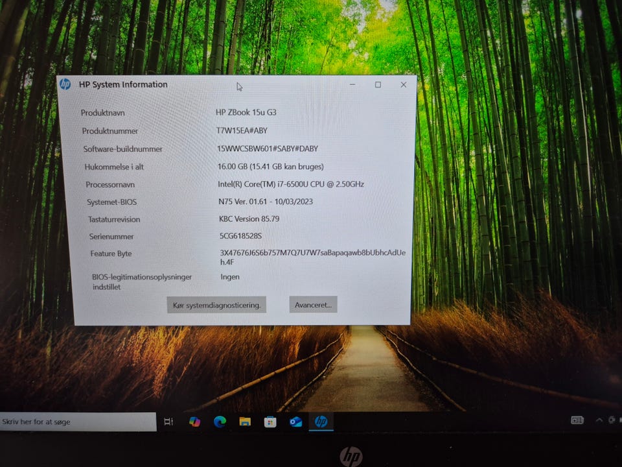Screen dimensions: 622x467
Task: Click the serial number 5CG618528S
Action: [x=240, y=237]
